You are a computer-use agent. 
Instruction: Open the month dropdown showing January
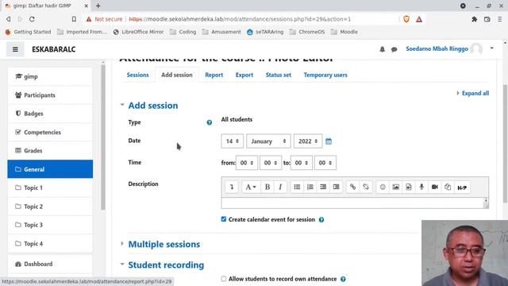(x=268, y=141)
